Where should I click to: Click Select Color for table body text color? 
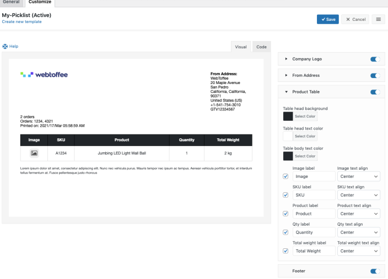tap(305, 156)
